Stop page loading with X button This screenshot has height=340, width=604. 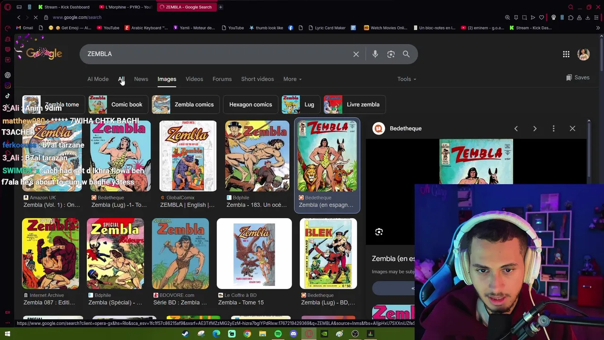coord(35,17)
